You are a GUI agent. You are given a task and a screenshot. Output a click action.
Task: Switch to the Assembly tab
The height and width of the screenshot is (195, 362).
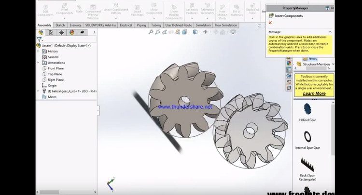point(44,25)
